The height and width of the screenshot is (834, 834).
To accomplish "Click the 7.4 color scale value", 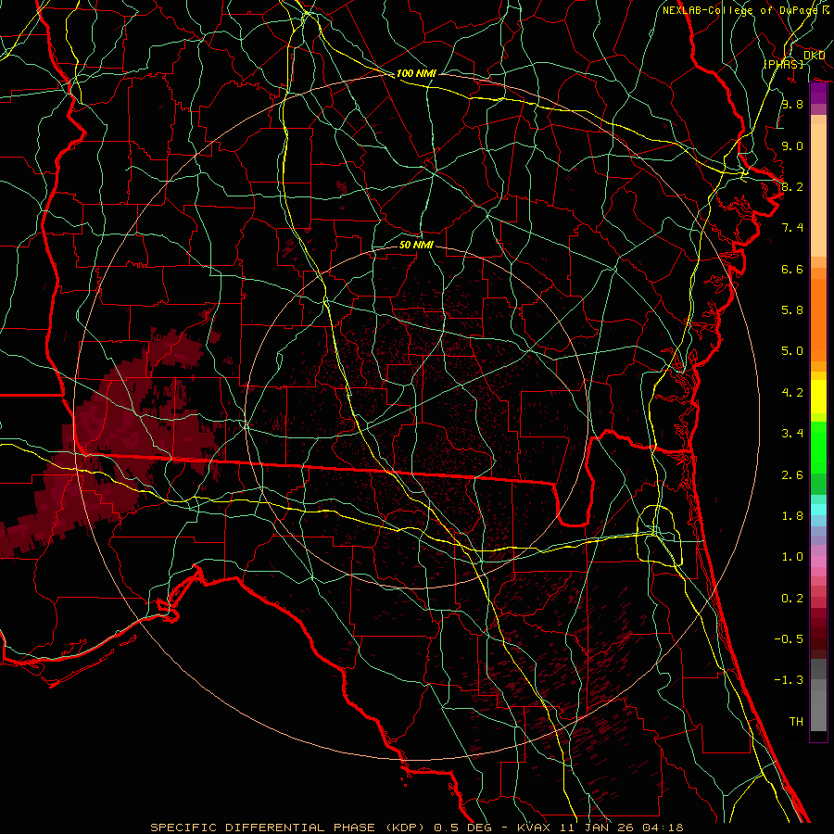I will pos(792,228).
